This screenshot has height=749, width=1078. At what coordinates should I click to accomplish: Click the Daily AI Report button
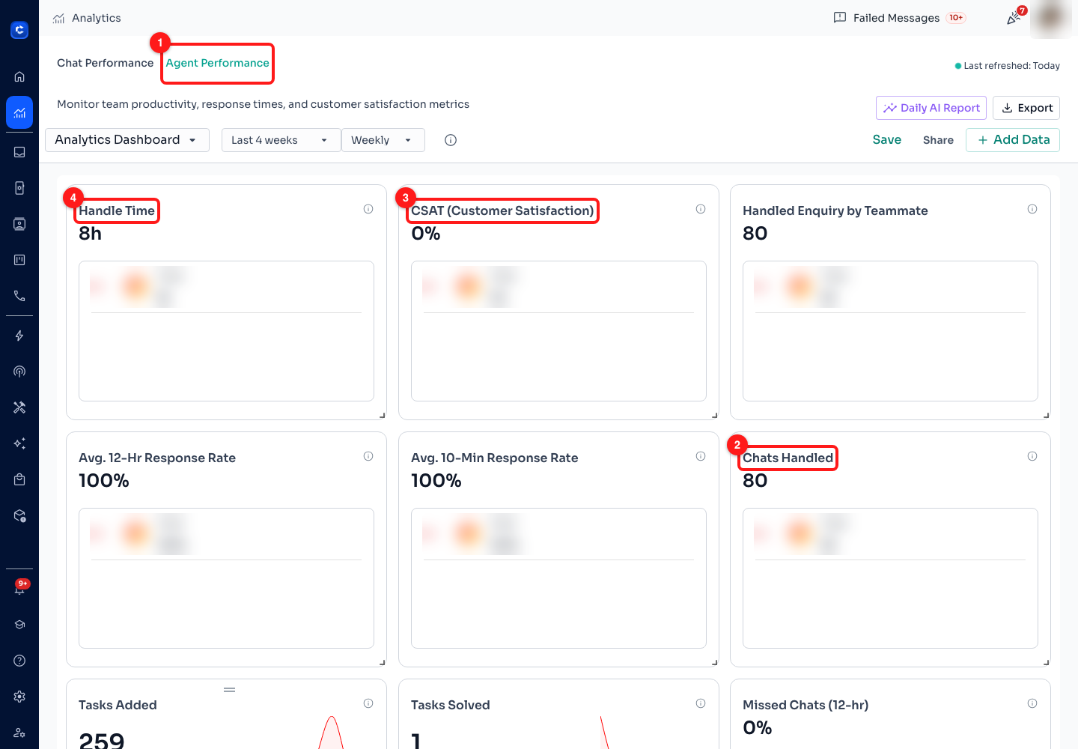(931, 108)
